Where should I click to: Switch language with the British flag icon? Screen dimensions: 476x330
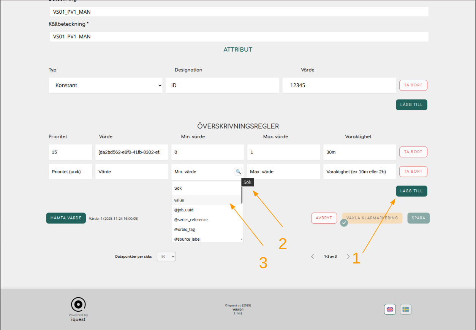[390, 309]
